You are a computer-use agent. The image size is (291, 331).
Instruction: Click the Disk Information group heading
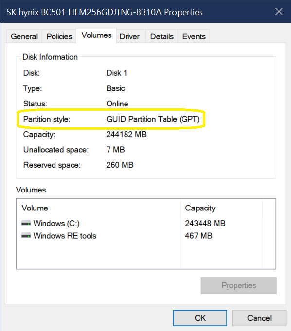50,57
